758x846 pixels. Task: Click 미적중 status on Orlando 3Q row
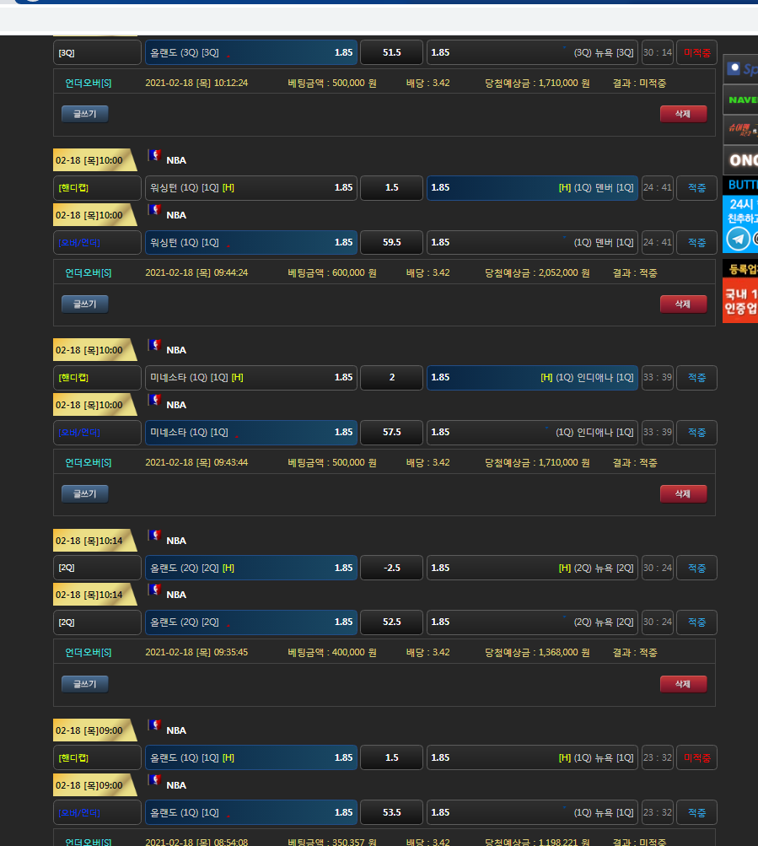pyautogui.click(x=696, y=52)
